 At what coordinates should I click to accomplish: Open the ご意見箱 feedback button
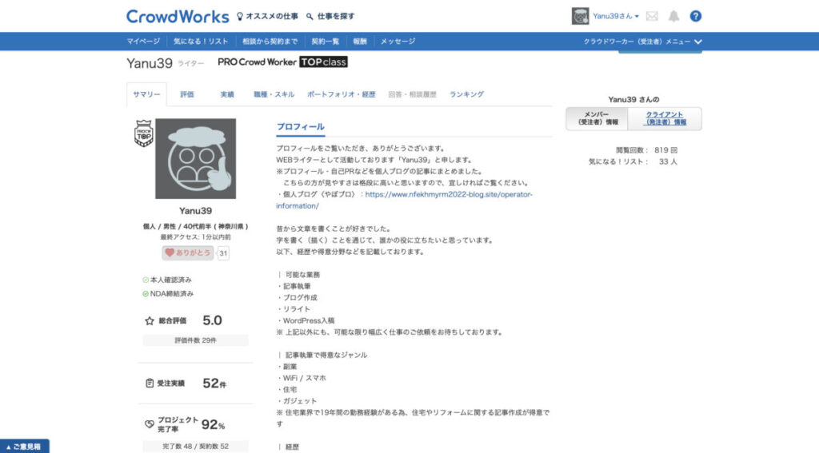pyautogui.click(x=25, y=447)
